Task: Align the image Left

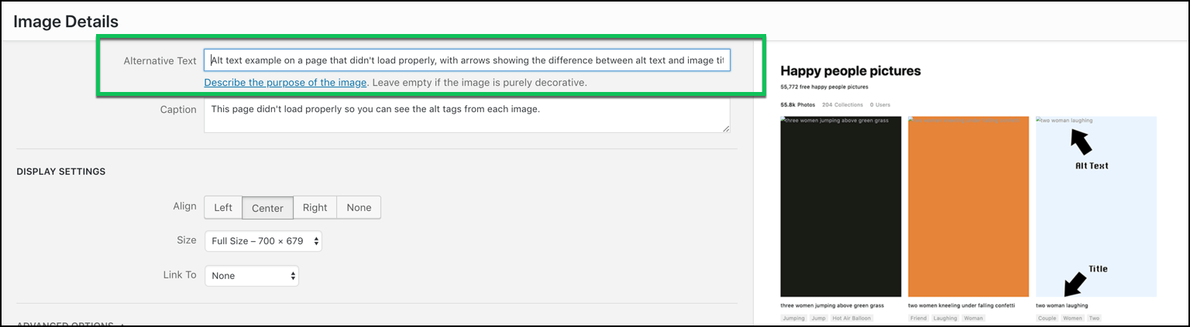Action: pyautogui.click(x=223, y=207)
